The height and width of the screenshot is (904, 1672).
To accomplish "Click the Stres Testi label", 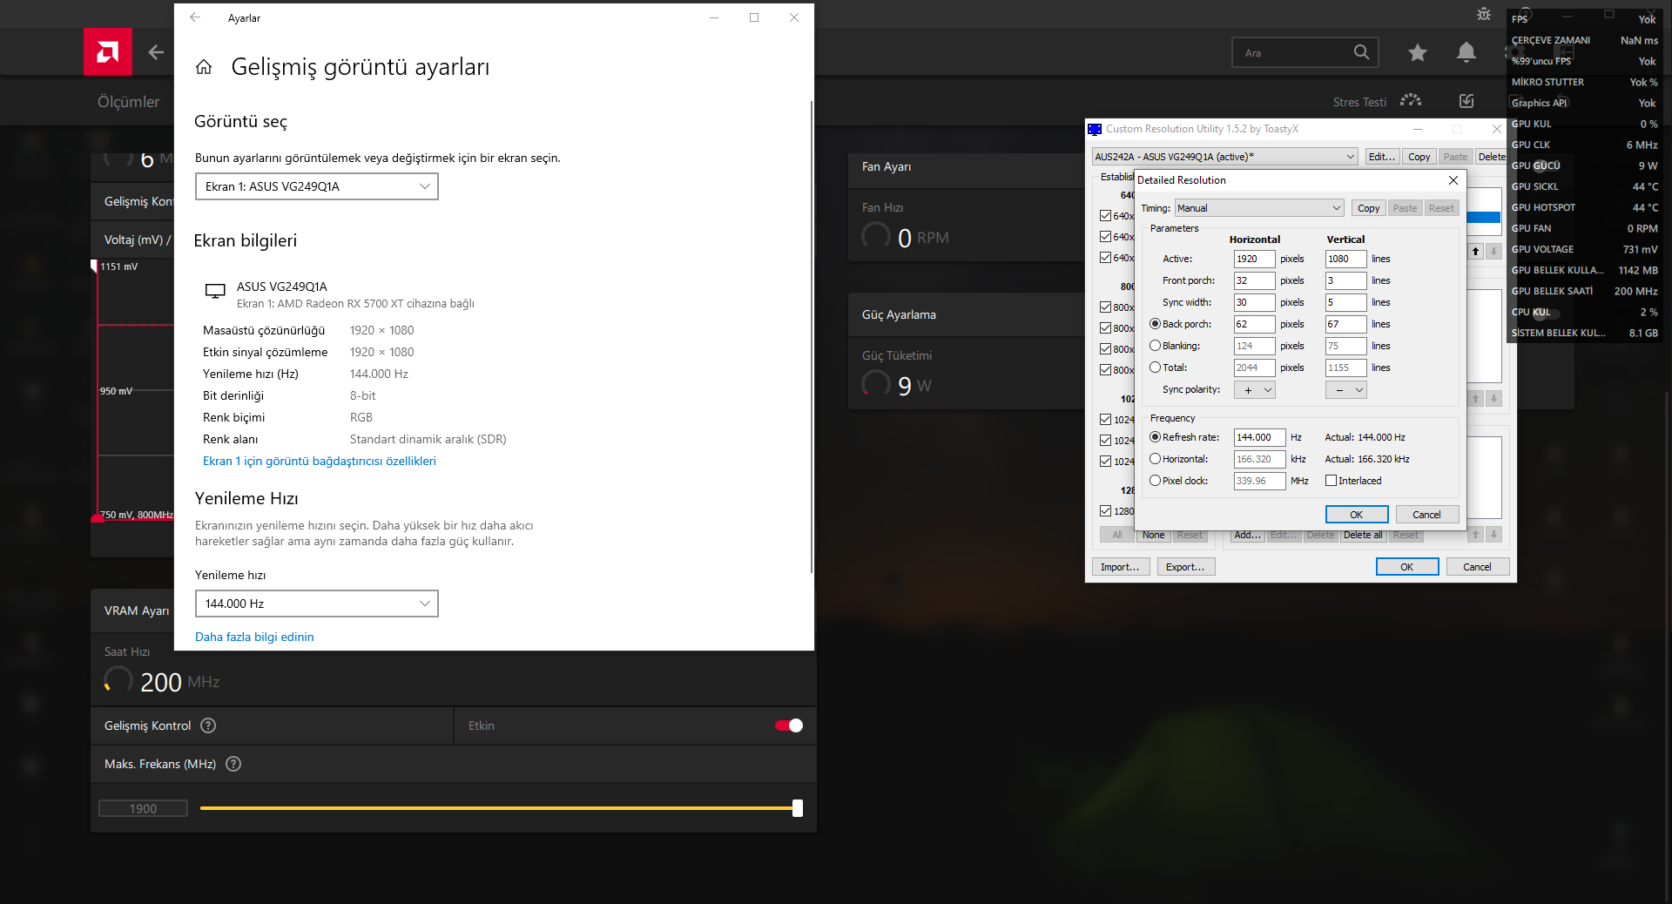I will (x=1359, y=102).
